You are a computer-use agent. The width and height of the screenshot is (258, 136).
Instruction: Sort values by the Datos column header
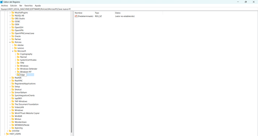[138, 13]
